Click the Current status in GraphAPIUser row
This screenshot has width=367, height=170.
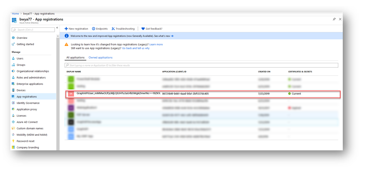coord(295,94)
